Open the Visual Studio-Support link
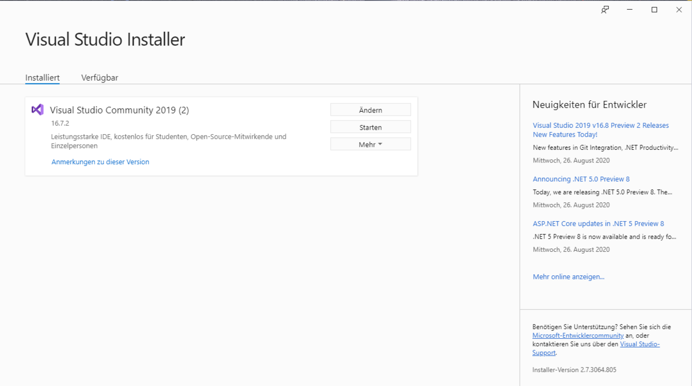Viewport: 692px width, 386px height. coord(640,344)
